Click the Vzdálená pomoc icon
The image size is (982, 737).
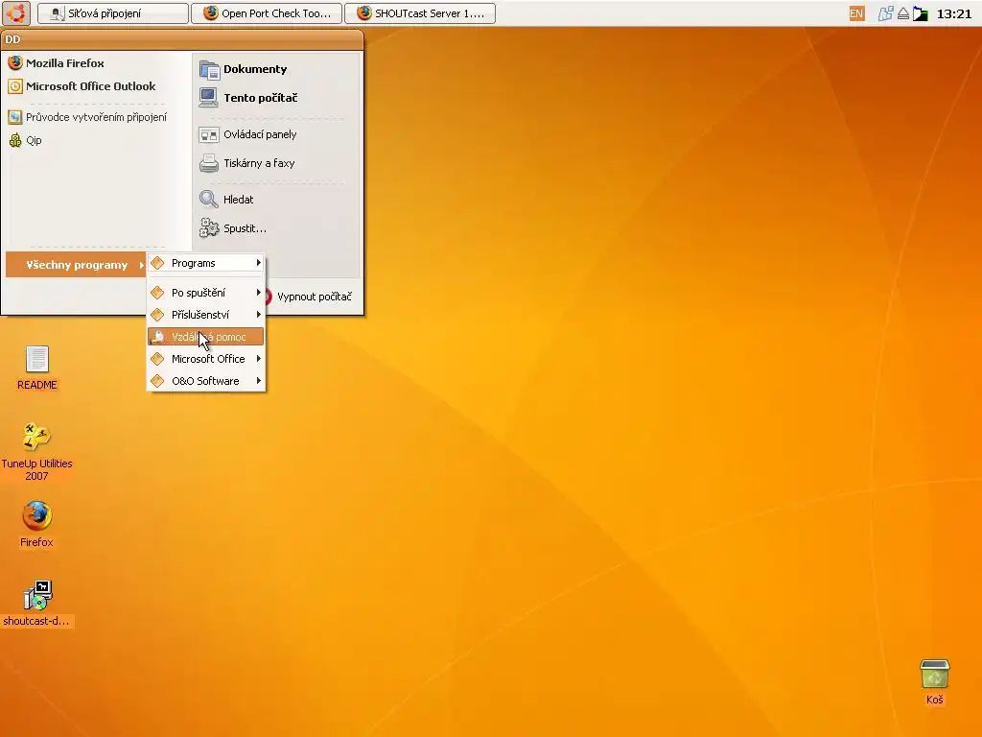pyautogui.click(x=158, y=337)
